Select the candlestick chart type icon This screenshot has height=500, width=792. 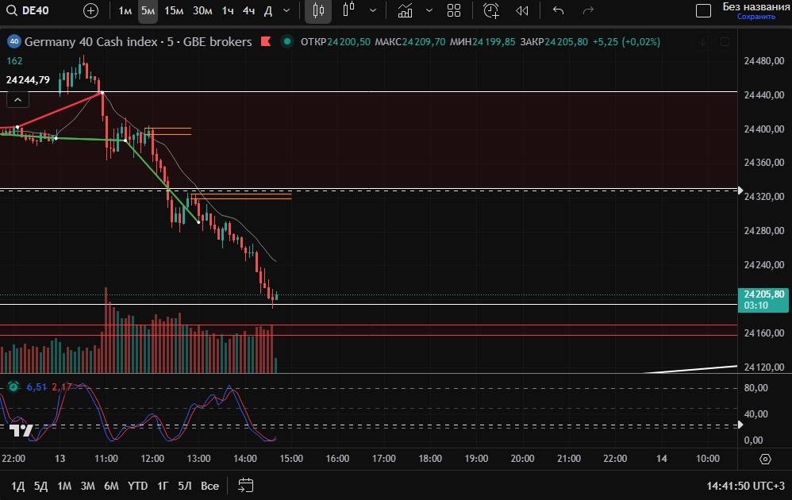click(318, 10)
